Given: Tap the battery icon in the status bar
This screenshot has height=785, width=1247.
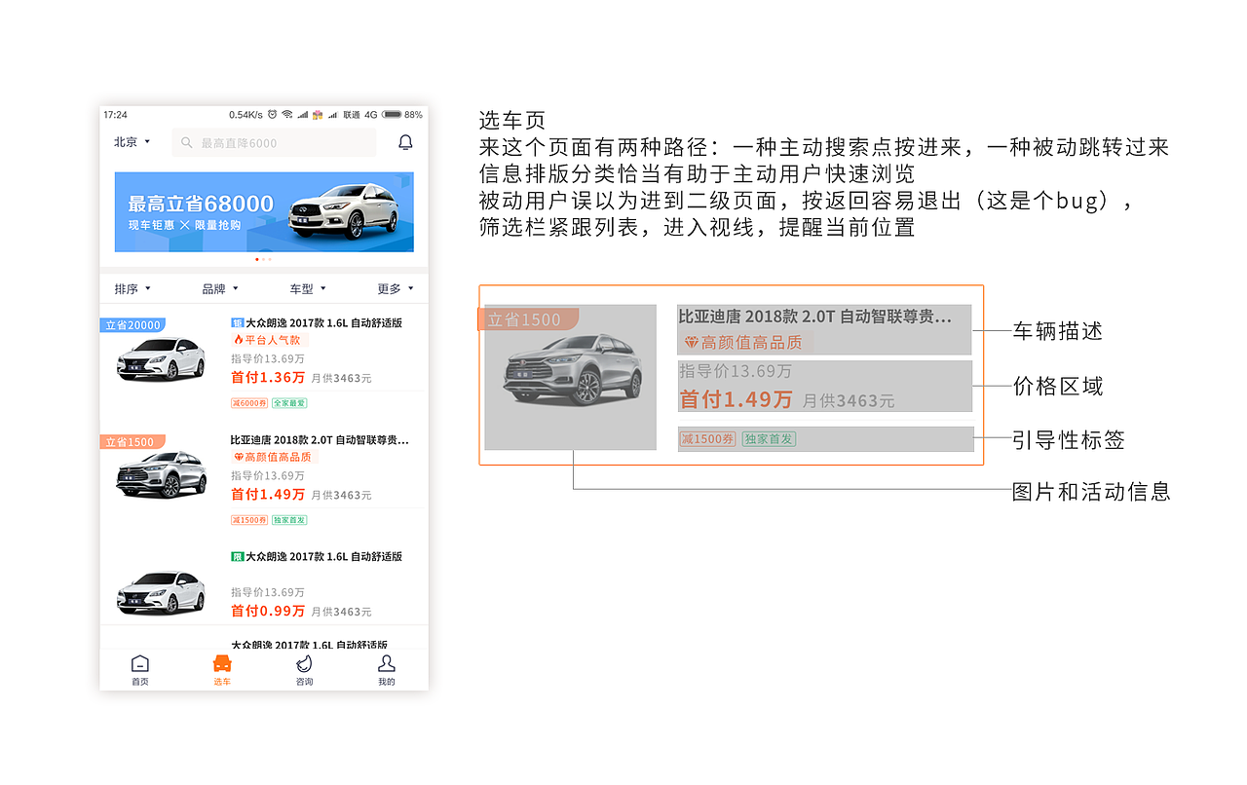Looking at the screenshot, I should coord(392,115).
